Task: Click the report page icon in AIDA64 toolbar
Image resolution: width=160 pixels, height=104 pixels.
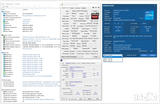Action: coord(3,6)
